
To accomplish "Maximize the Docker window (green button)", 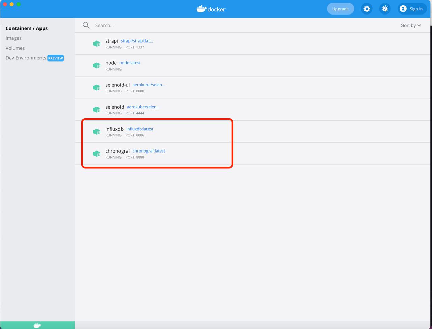I will pos(19,4).
